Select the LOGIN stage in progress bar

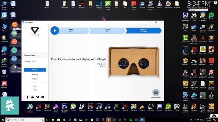pyautogui.click(x=107, y=30)
